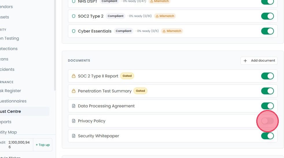Enable the Privacy Policy toggle
This screenshot has width=284, height=158.
coord(267,121)
